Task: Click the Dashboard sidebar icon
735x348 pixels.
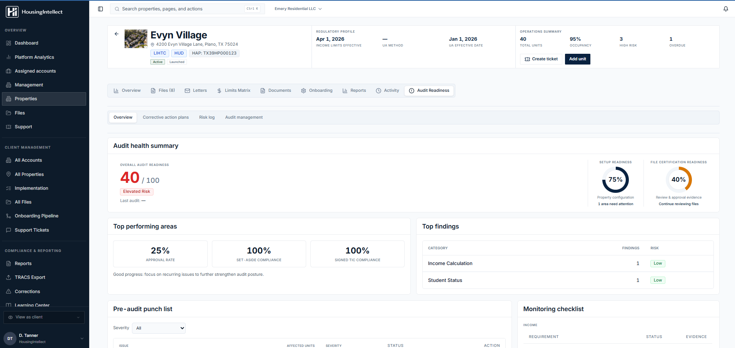Action: (x=8, y=43)
